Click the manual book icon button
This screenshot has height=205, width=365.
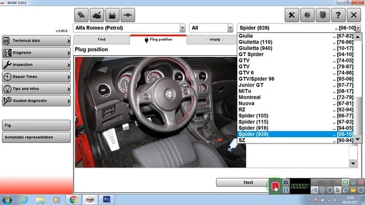[x=323, y=15]
